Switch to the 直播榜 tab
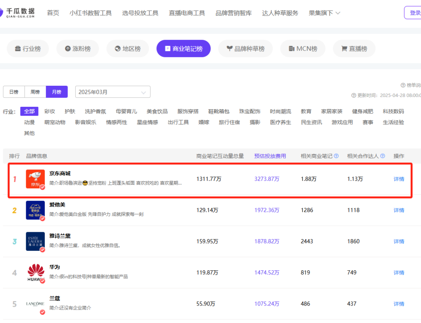421x323 pixels. 354,49
